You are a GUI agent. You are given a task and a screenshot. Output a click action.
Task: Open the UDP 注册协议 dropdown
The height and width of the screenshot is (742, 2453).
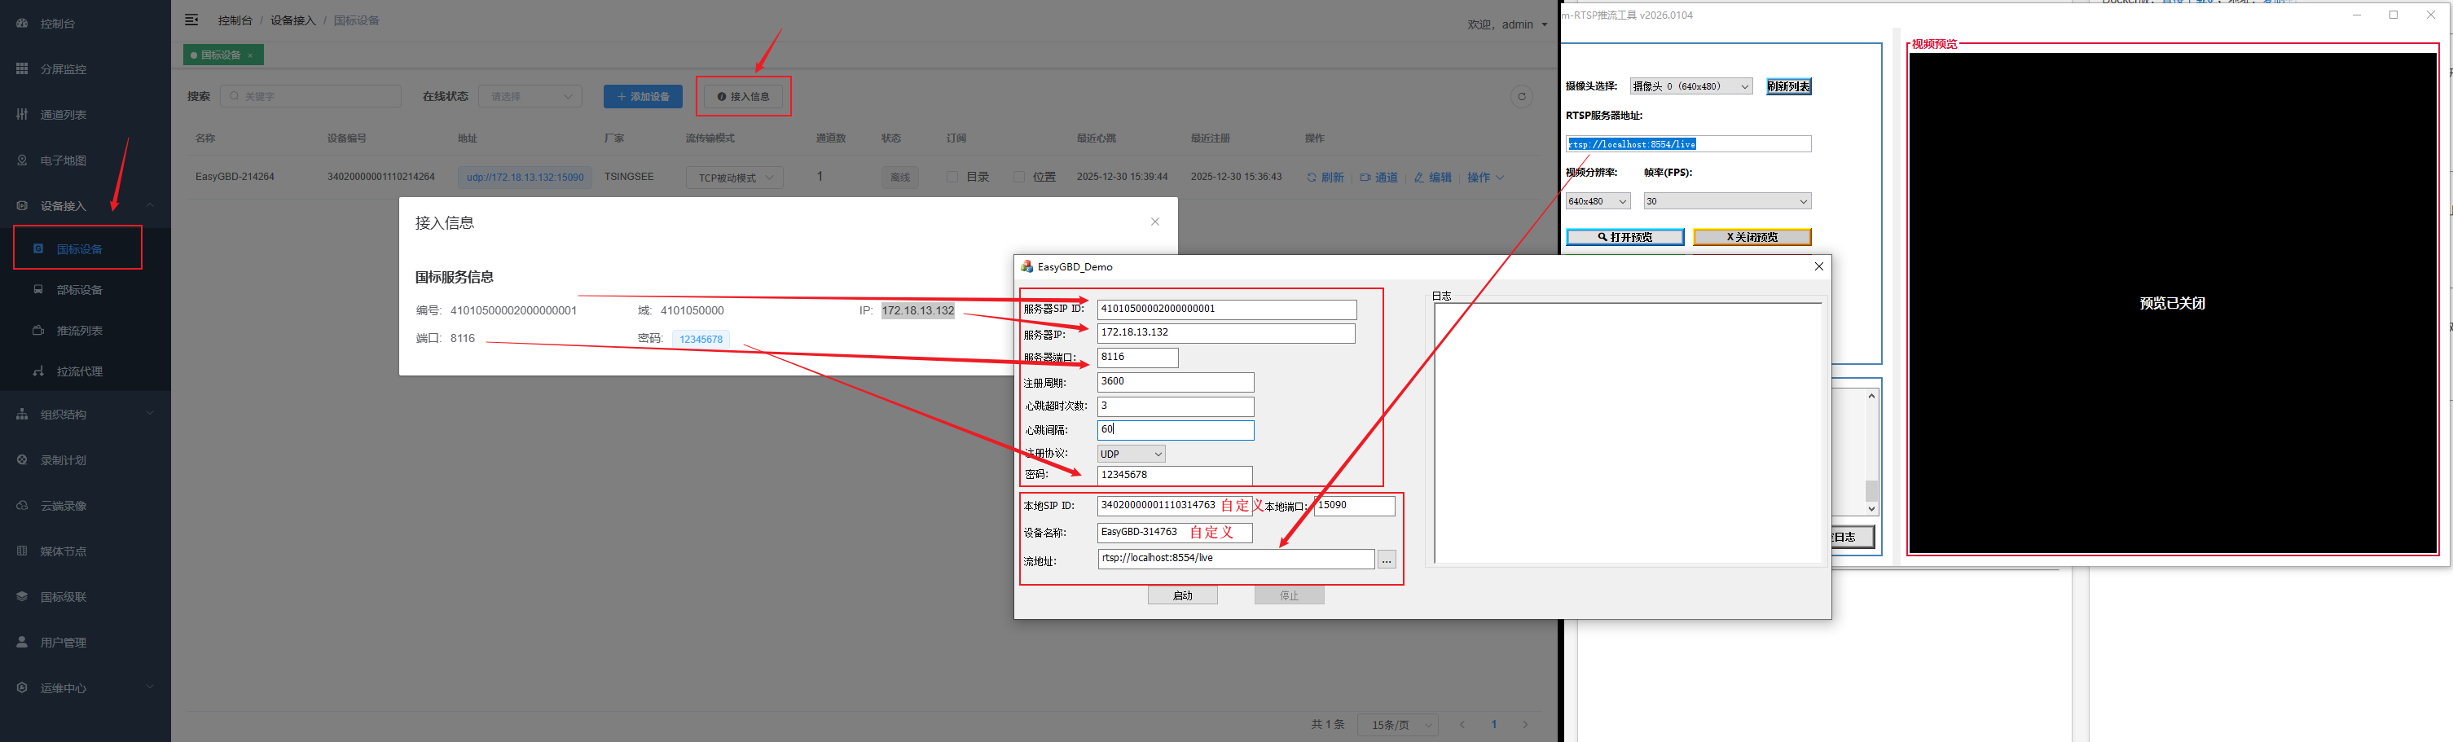pos(1132,454)
